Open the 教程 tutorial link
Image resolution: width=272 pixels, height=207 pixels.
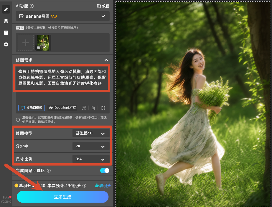click(103, 6)
